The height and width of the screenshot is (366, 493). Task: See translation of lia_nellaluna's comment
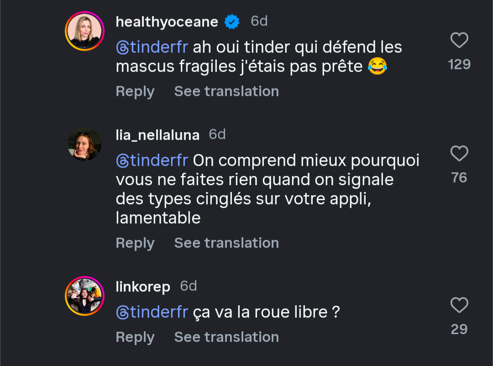tap(226, 243)
